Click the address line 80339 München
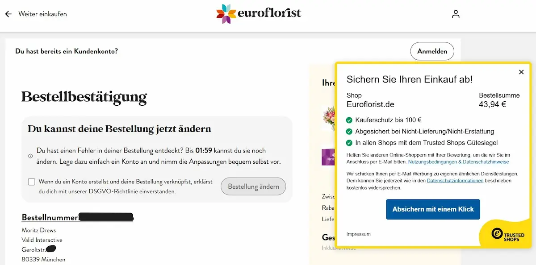 (x=43, y=259)
